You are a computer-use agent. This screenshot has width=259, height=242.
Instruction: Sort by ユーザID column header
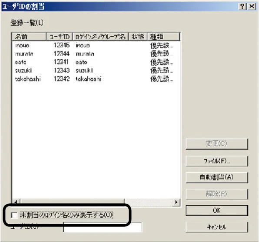click(x=59, y=36)
